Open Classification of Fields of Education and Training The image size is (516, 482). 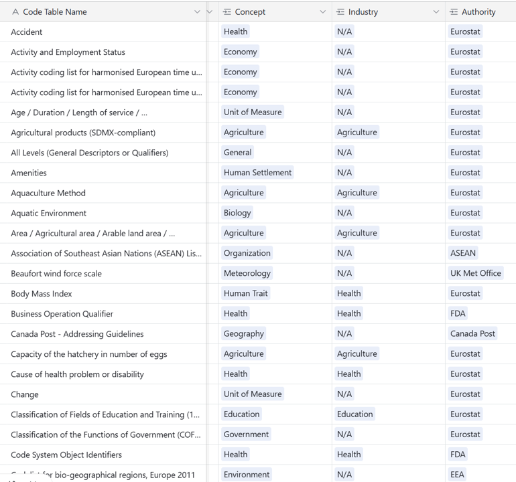point(105,414)
